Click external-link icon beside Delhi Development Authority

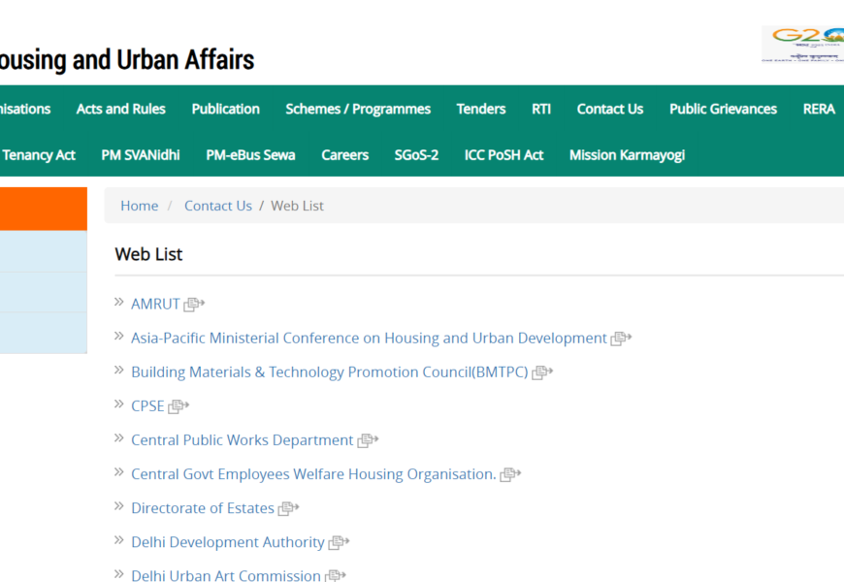click(340, 542)
